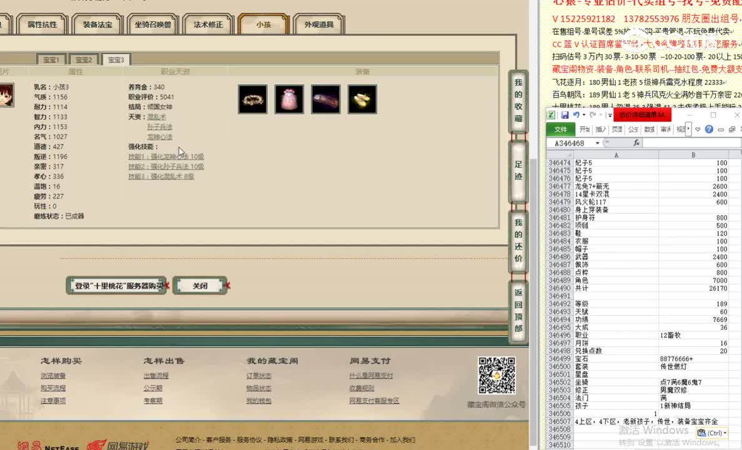Click the 藏宝阁 WeChat QR code
This screenshot has width=742, height=450.
(x=497, y=376)
